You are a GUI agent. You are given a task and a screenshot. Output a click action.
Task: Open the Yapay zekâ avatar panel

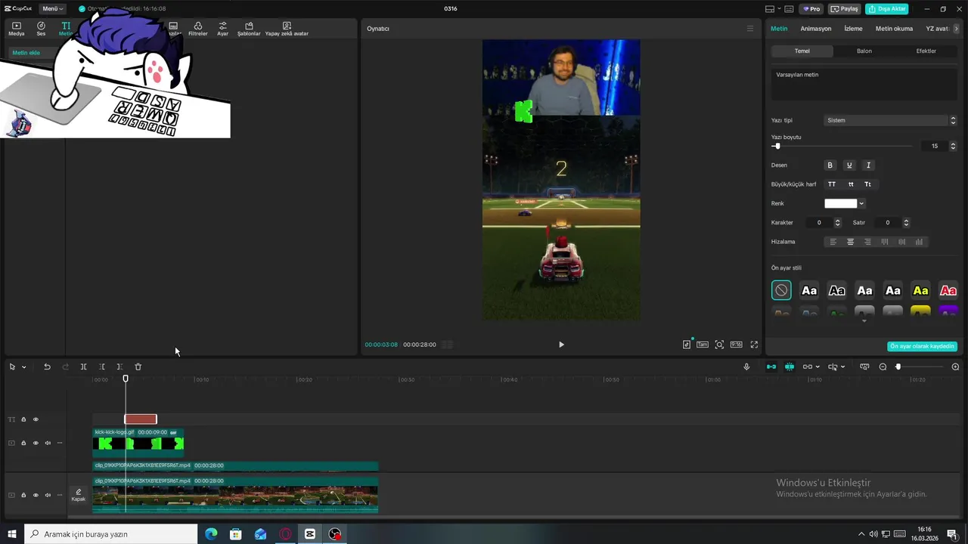(287, 29)
